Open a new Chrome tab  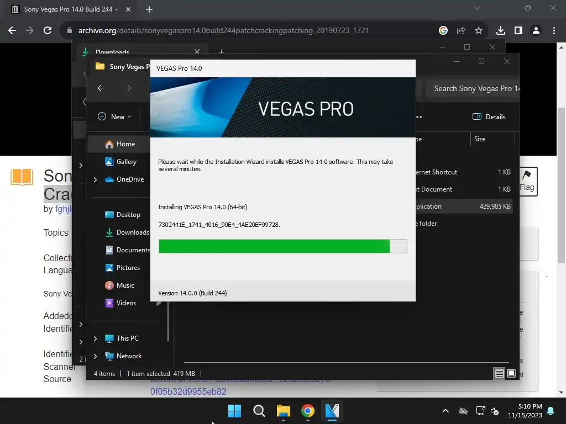pos(149,9)
